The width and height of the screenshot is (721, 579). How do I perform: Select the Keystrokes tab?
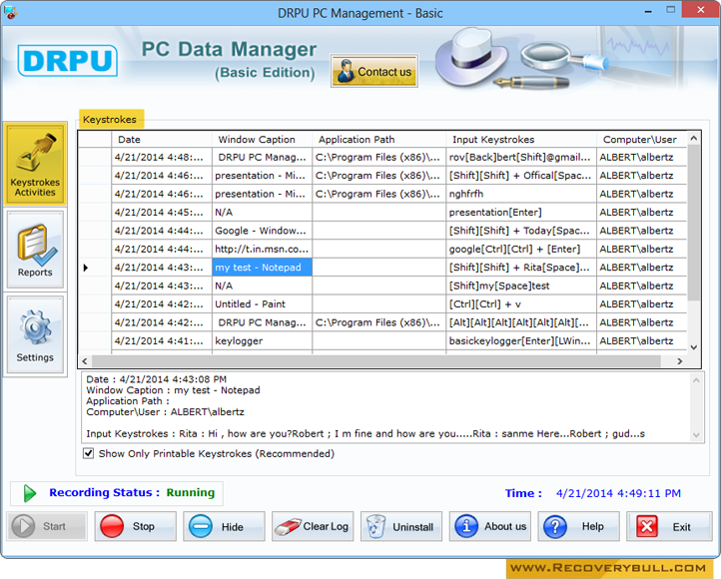111,120
